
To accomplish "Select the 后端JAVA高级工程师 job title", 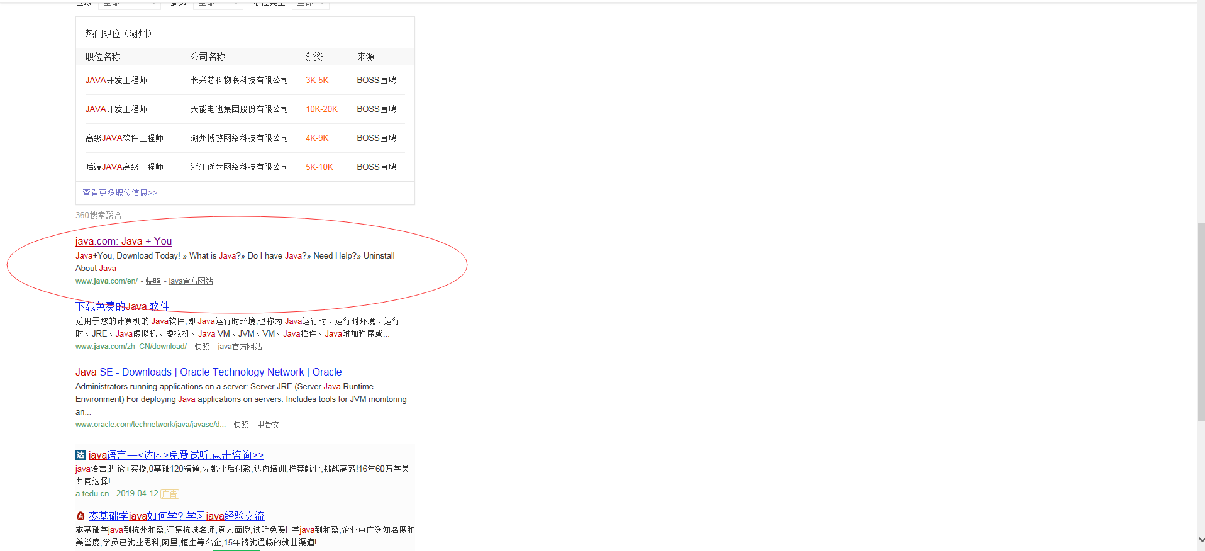I will tap(125, 167).
